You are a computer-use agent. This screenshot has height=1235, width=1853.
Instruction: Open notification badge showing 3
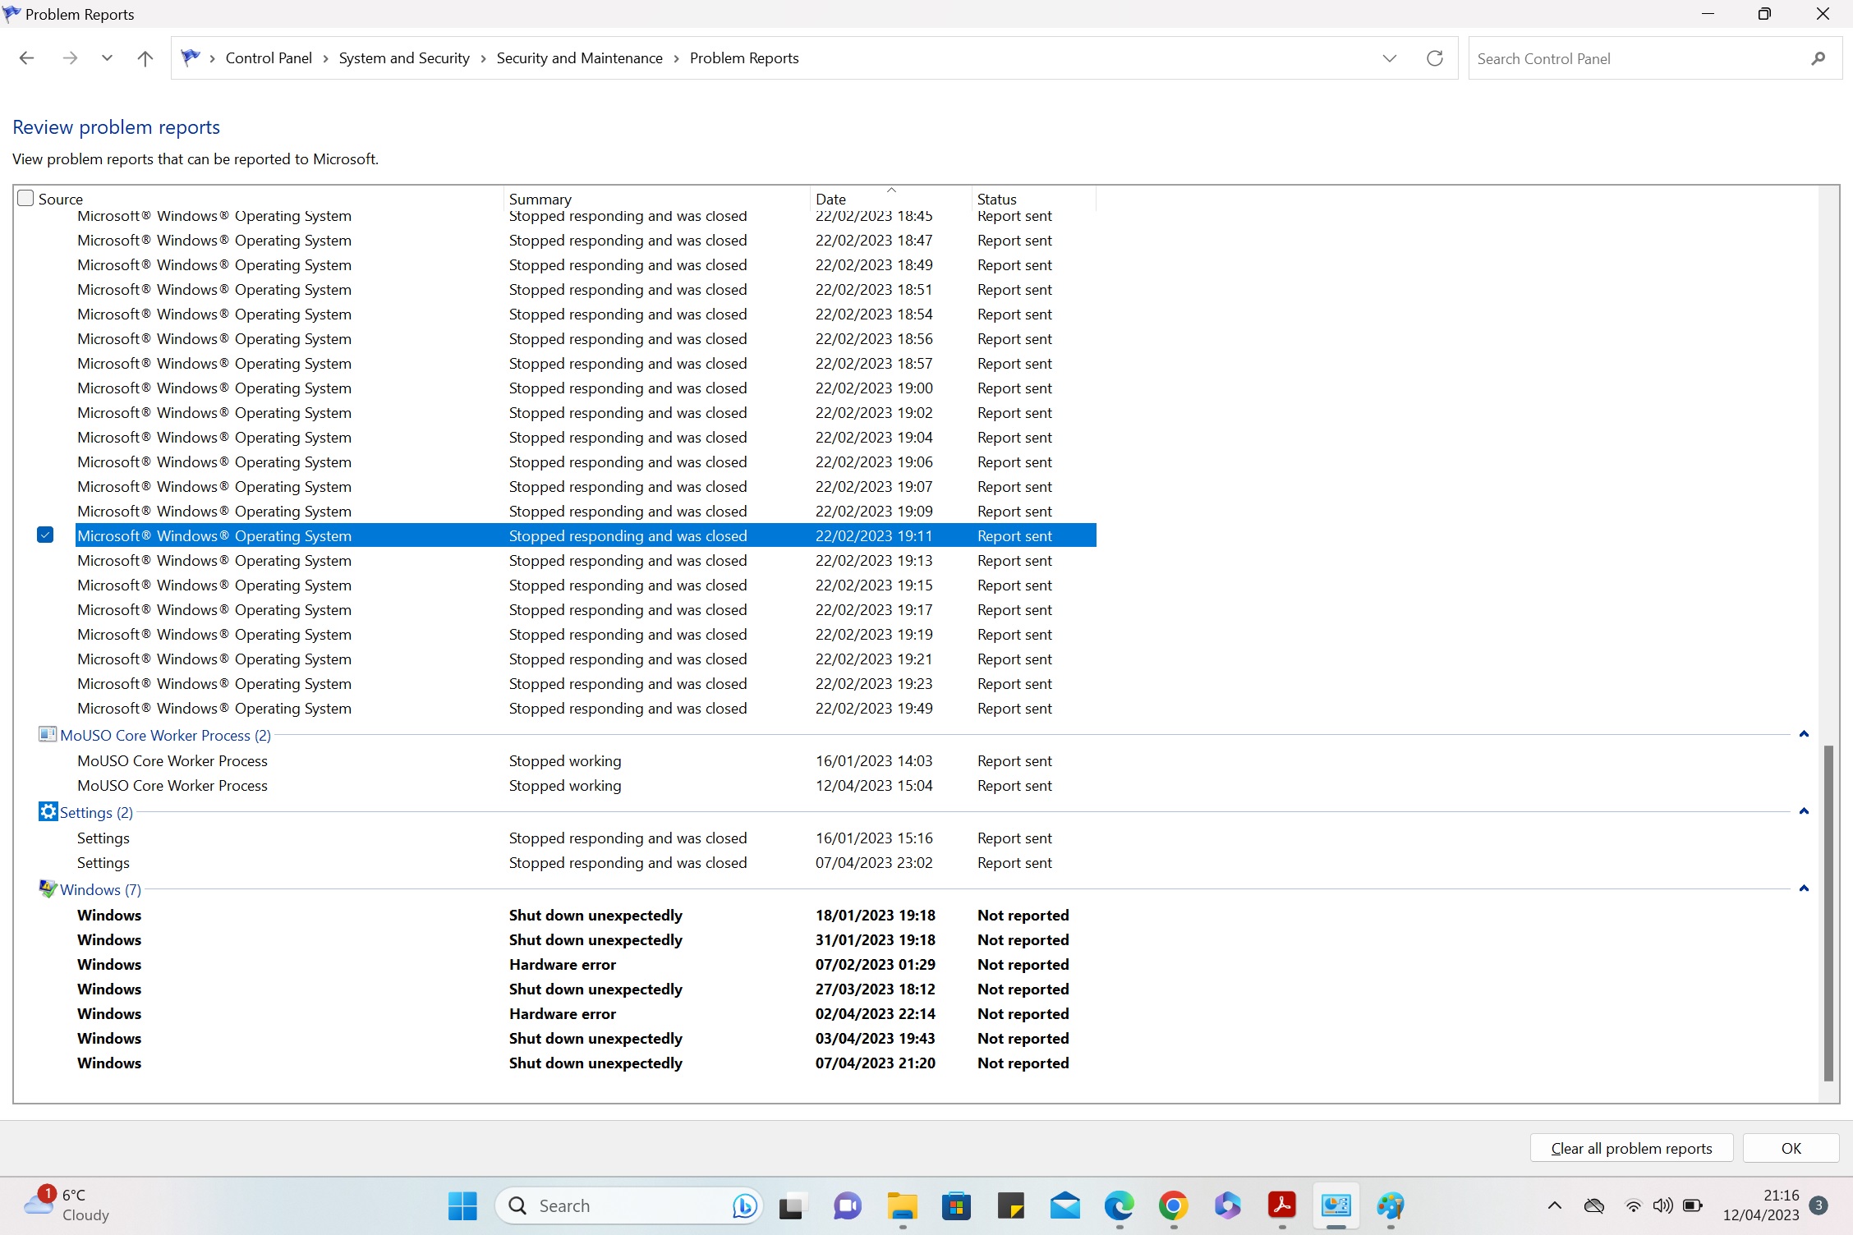pyautogui.click(x=1819, y=1205)
